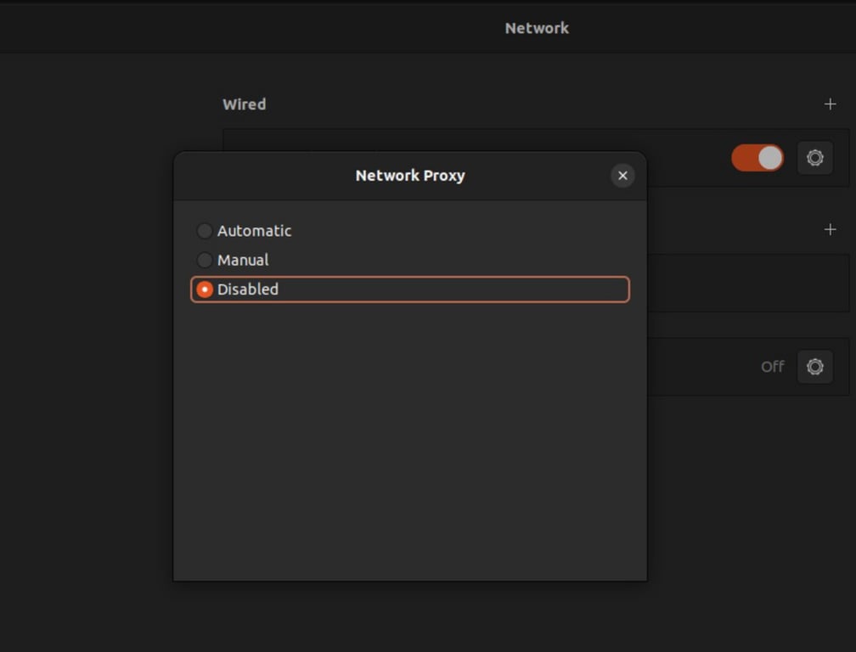Dismiss the Network Proxy dialog via the X icon

click(622, 176)
